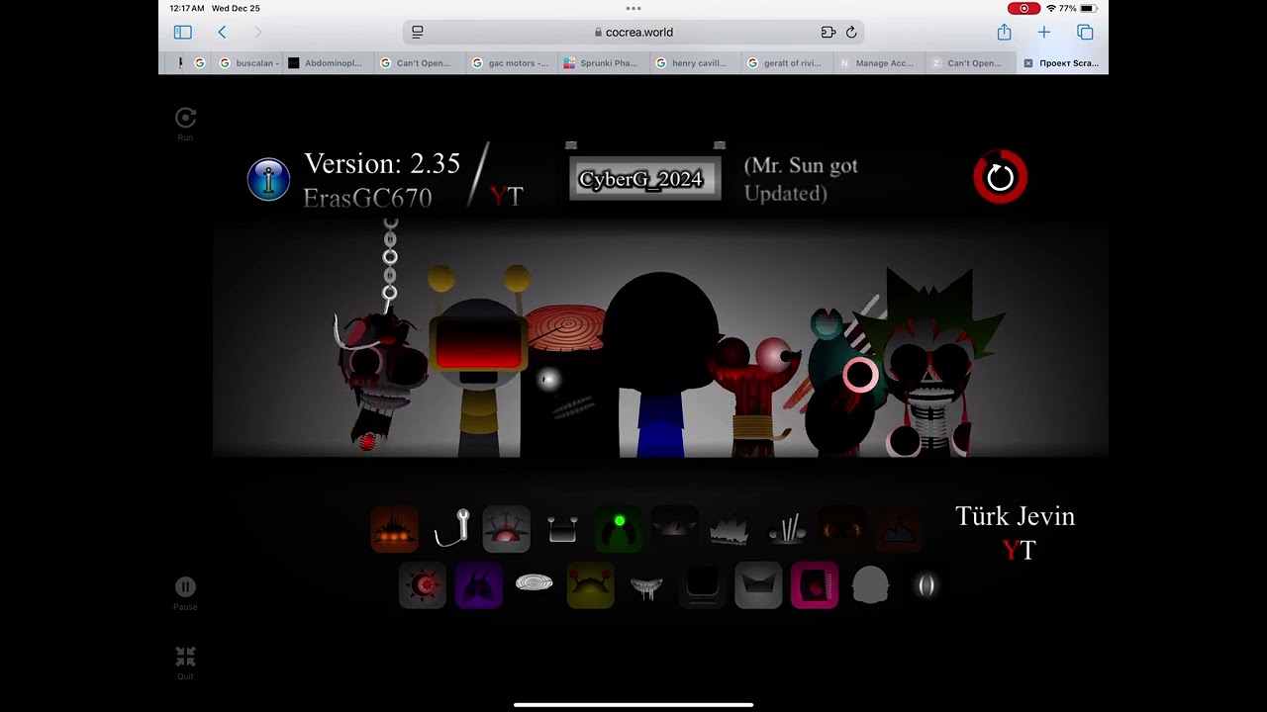Click the Türk Jevin credit text
1267x712 pixels.
point(1015,516)
